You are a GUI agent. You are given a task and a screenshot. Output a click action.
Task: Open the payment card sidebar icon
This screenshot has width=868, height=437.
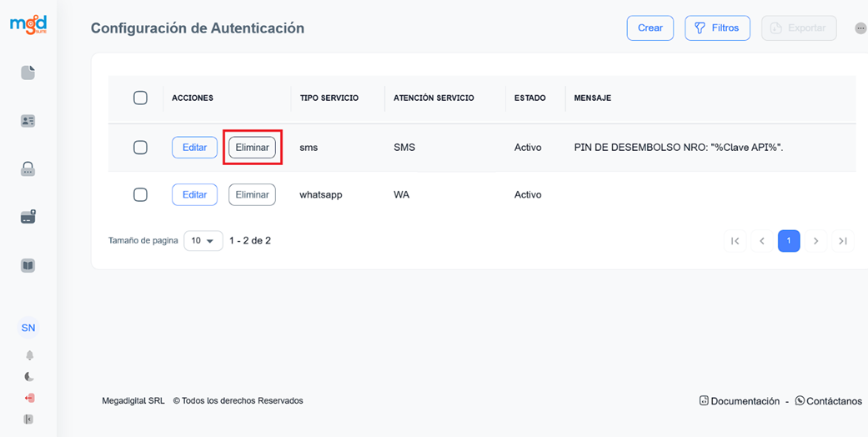point(28,217)
